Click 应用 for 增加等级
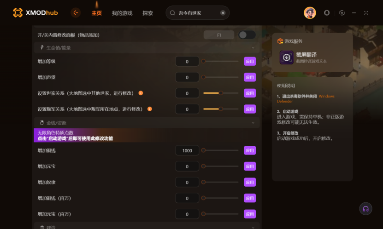 pos(250,62)
